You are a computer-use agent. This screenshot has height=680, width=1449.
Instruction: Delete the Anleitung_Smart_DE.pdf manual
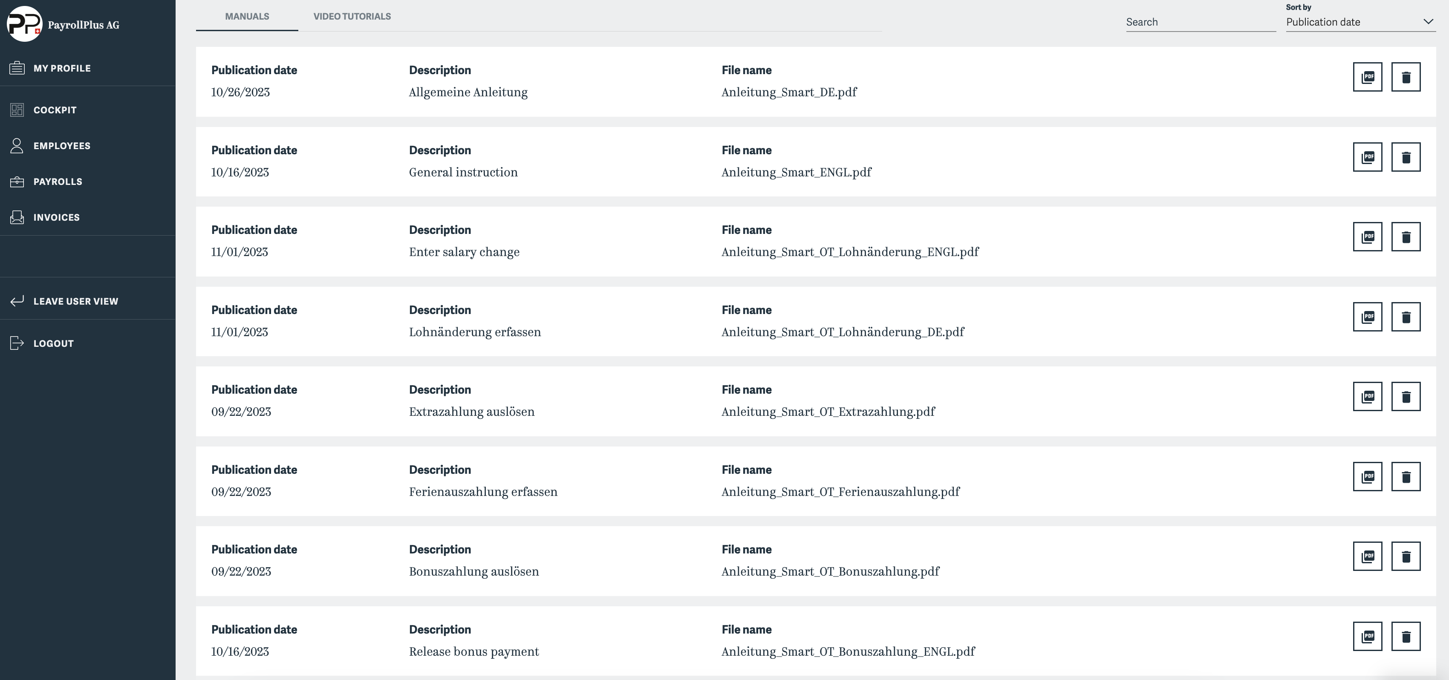[1406, 77]
